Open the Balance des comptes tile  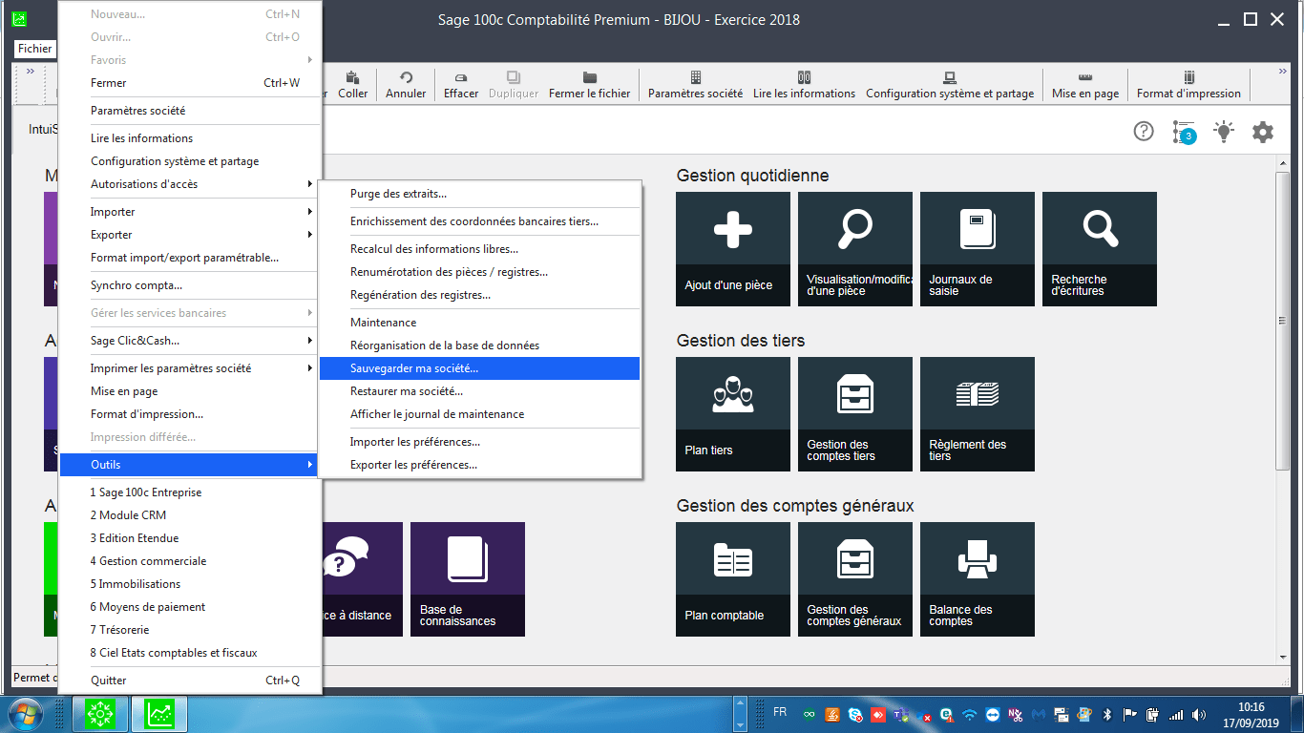[x=978, y=579]
